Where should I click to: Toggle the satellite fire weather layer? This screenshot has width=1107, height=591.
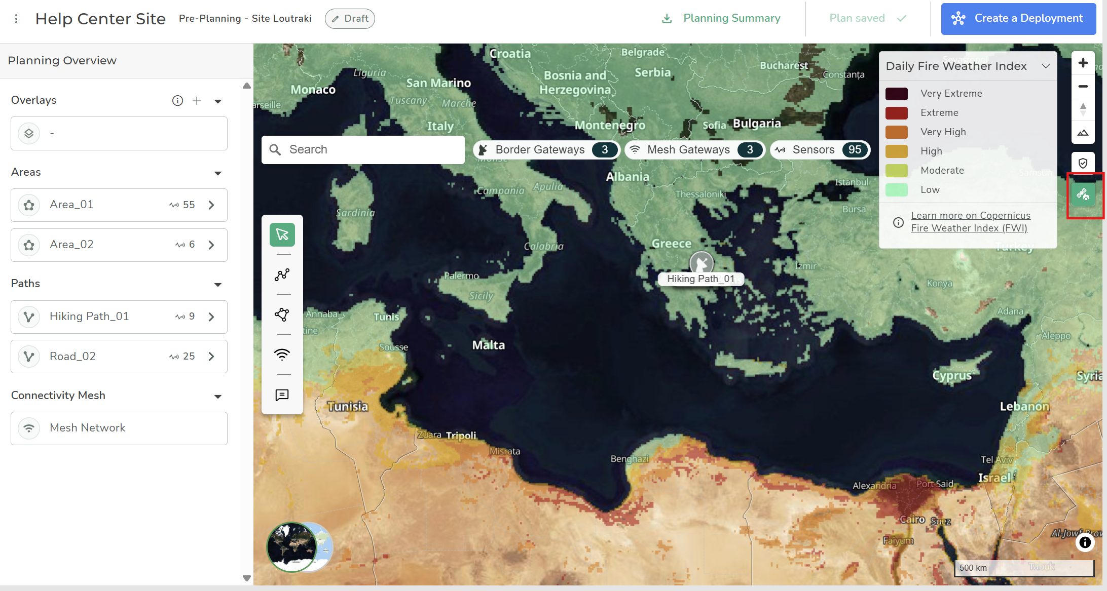[x=1083, y=194]
